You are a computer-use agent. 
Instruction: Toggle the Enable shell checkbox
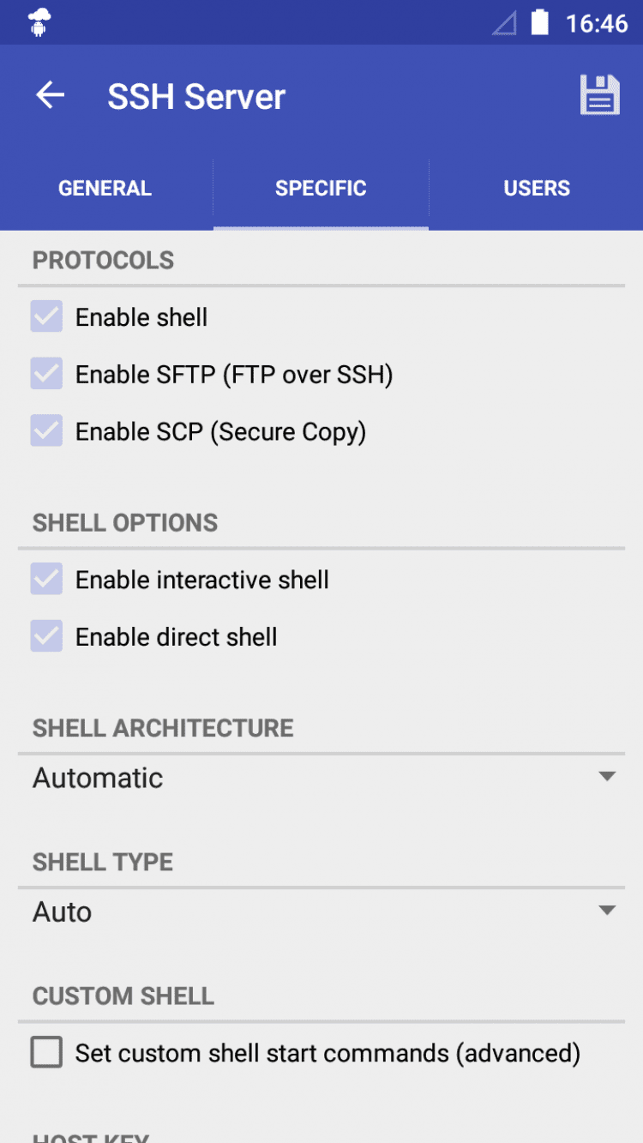pyautogui.click(x=46, y=317)
